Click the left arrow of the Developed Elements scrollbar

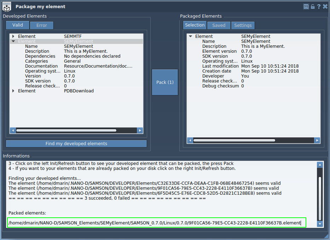[x=13, y=130]
